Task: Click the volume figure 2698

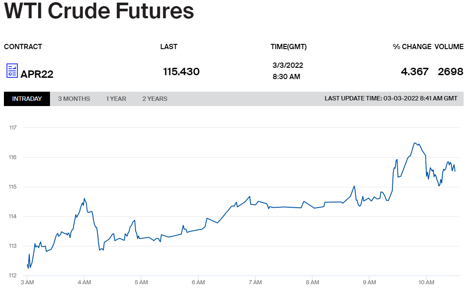Action: pyautogui.click(x=450, y=72)
